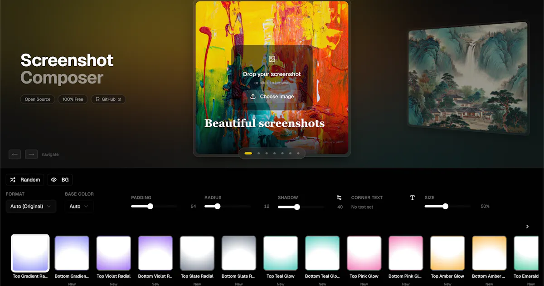Viewport: 544px width, 286px height.
Task: Click the Choose Image button
Action: coord(272,96)
